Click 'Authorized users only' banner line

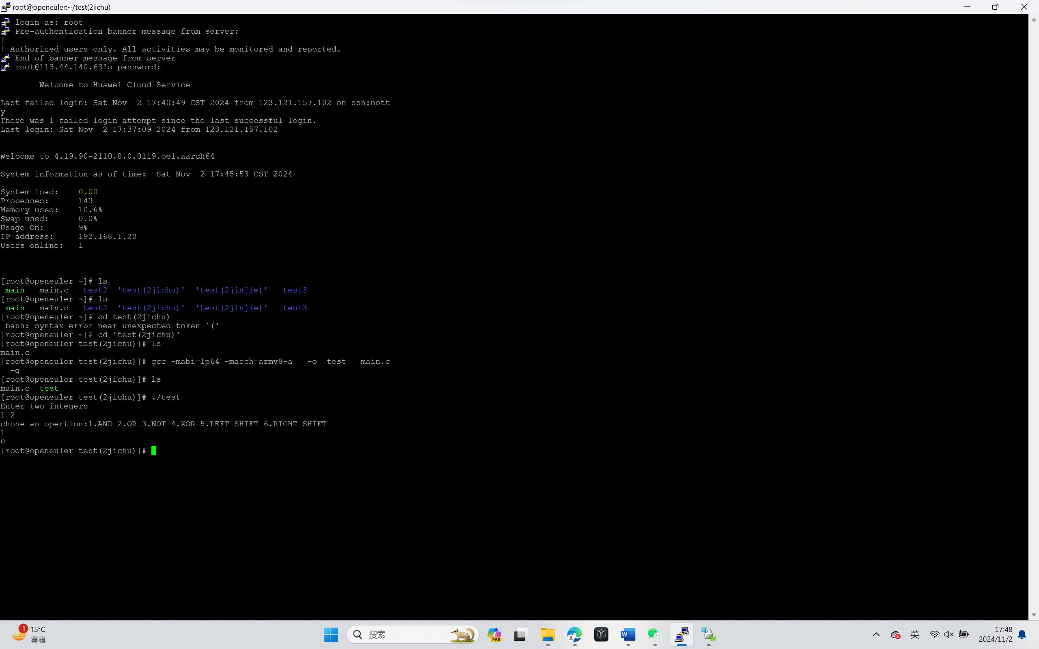[x=175, y=49]
